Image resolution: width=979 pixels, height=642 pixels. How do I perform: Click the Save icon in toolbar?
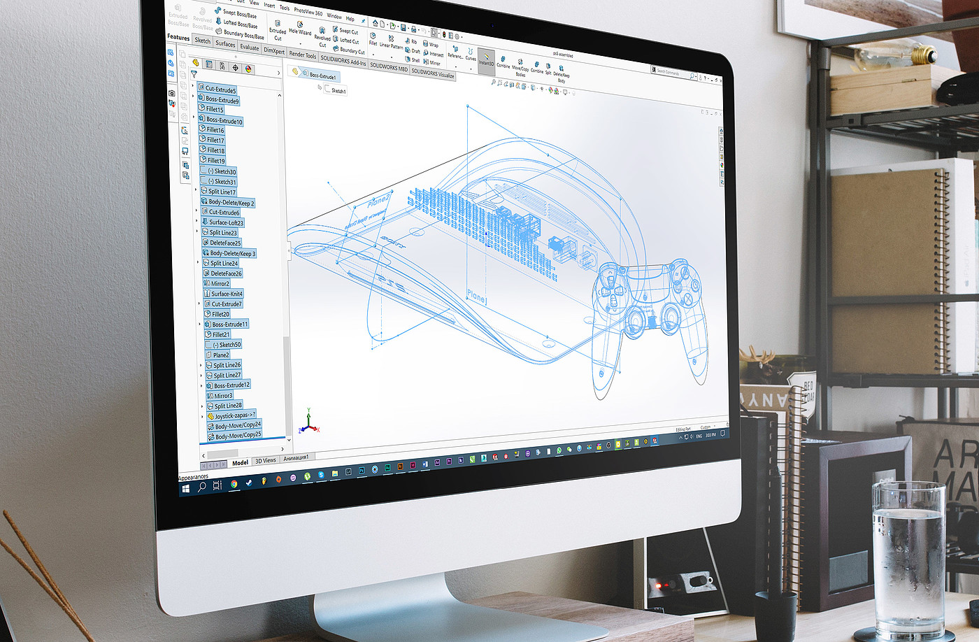pos(402,27)
